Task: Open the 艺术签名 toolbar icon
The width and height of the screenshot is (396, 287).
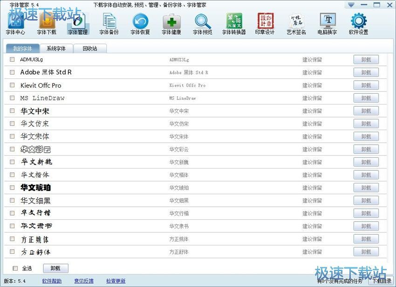Action: pos(296,23)
